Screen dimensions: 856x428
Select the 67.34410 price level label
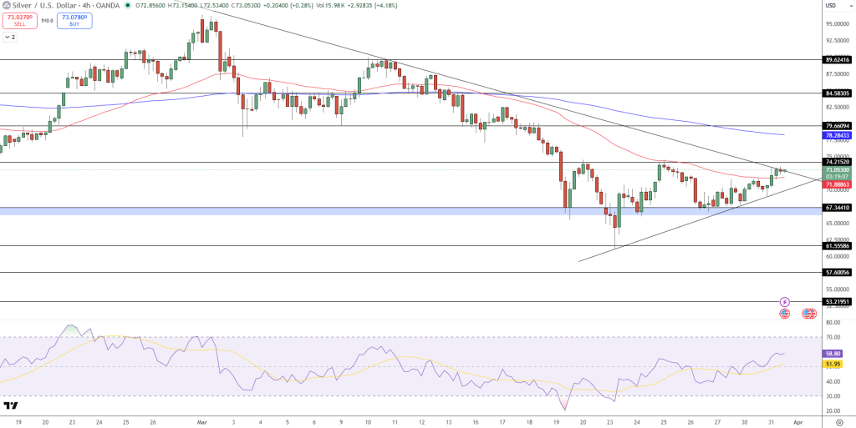pos(838,208)
